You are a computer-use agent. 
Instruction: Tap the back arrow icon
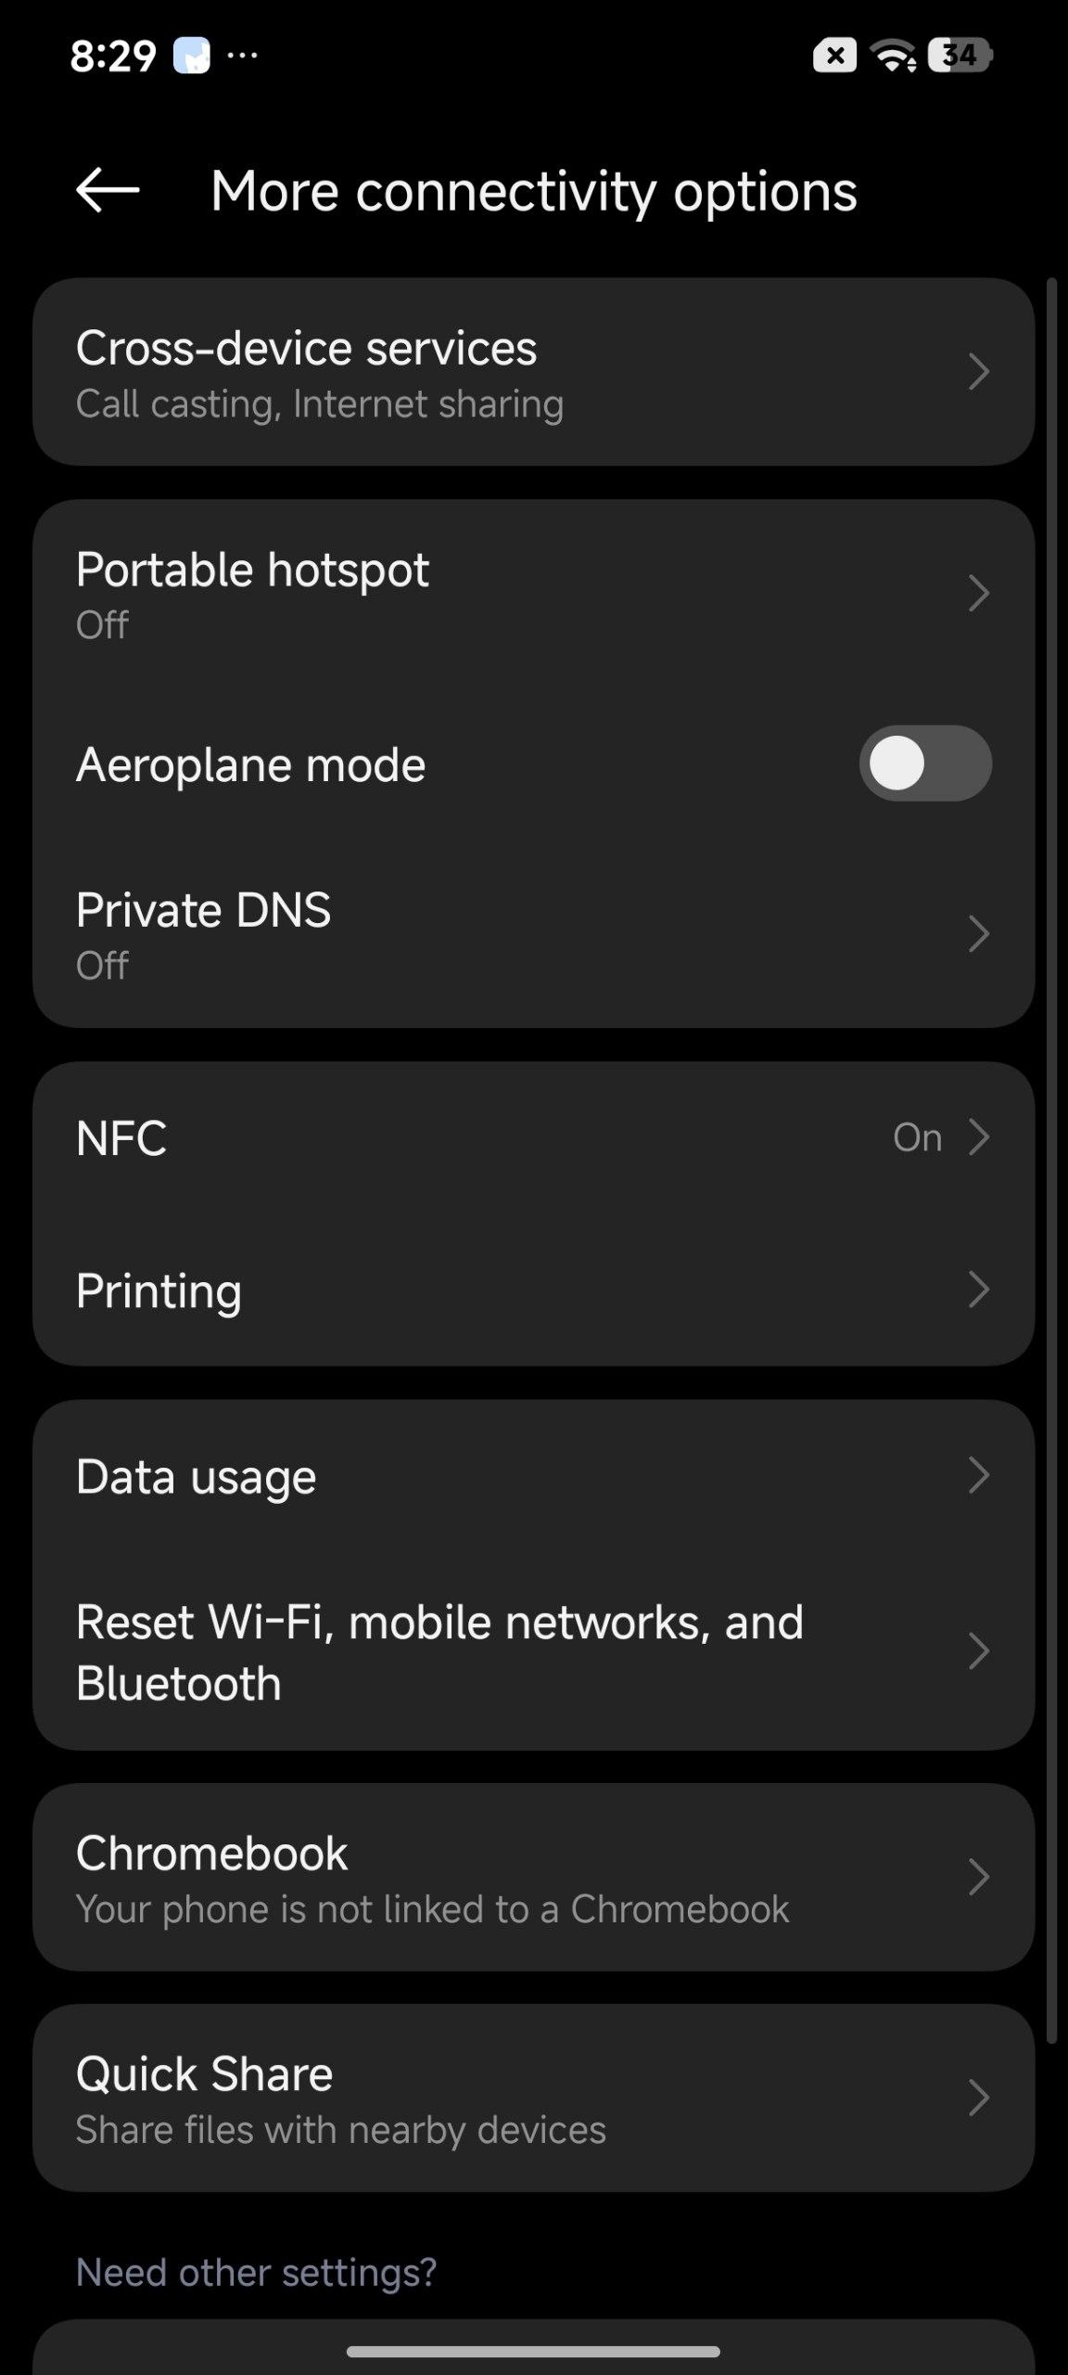(108, 190)
